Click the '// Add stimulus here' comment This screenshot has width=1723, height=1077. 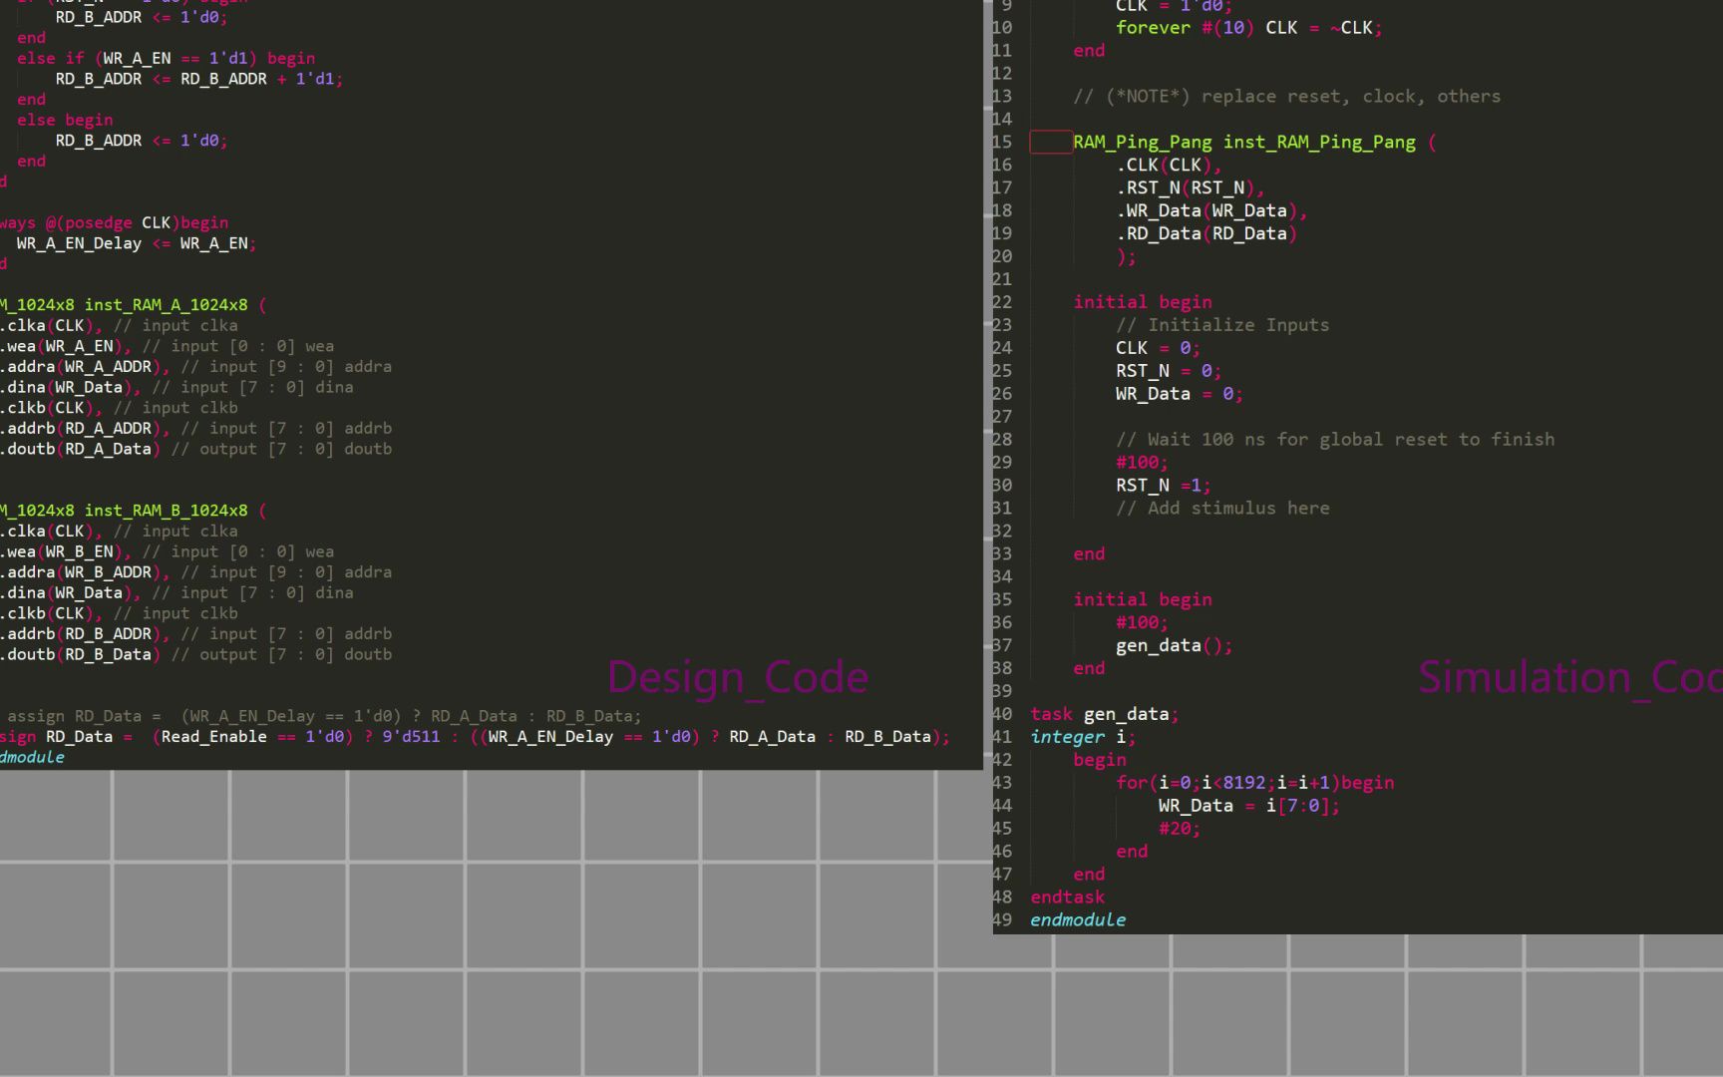[1222, 509]
